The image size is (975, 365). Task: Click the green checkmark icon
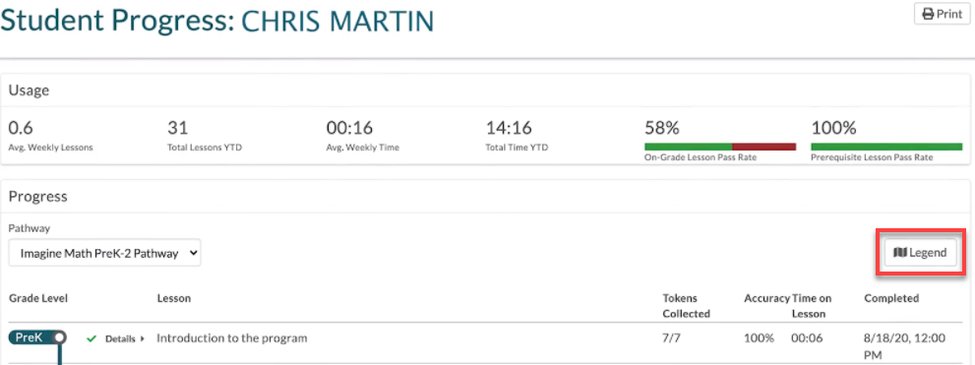click(92, 338)
